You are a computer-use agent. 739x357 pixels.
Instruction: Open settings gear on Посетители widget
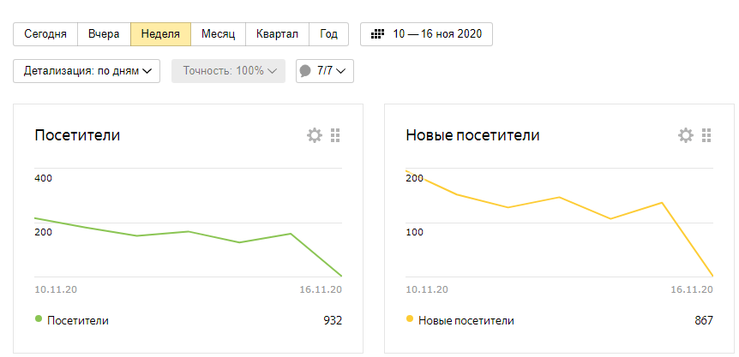315,135
